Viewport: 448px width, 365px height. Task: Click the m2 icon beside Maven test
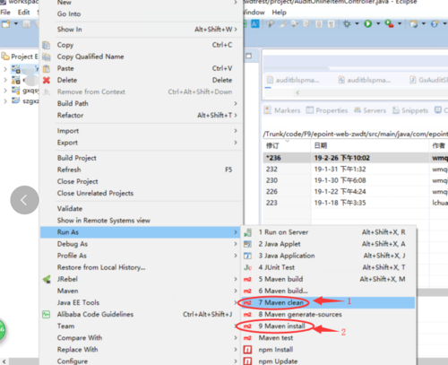pos(247,338)
